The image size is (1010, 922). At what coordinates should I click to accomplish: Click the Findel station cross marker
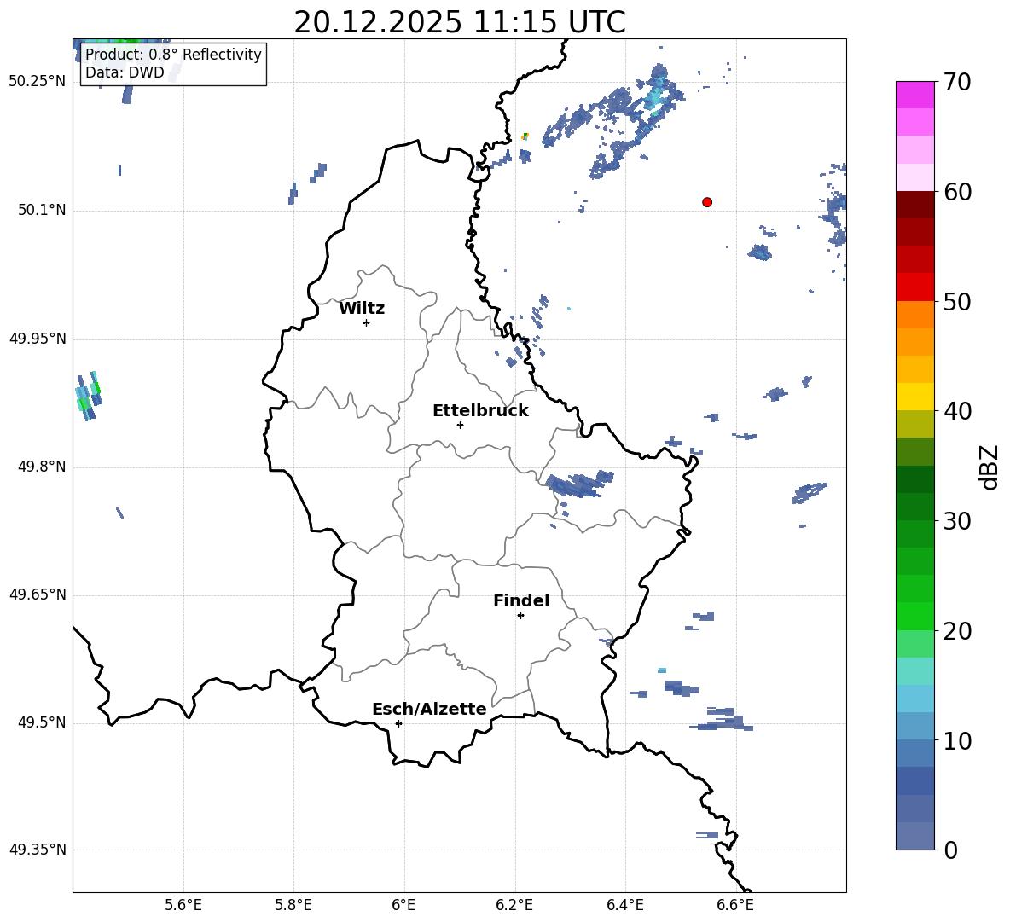pos(520,616)
